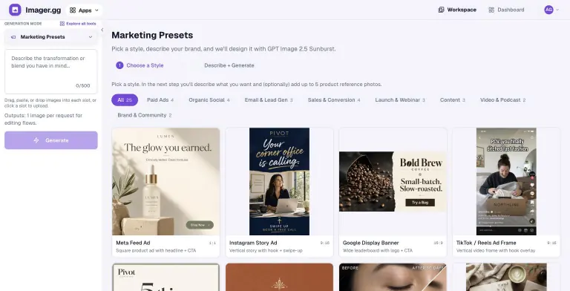Click the Imager.gg purple logo icon
Image resolution: width=570 pixels, height=291 pixels.
15,10
